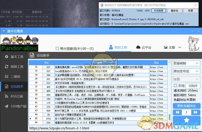The height and width of the screenshot is (132, 202).
Task: Click comment count 1972 cell
Action: point(48,119)
